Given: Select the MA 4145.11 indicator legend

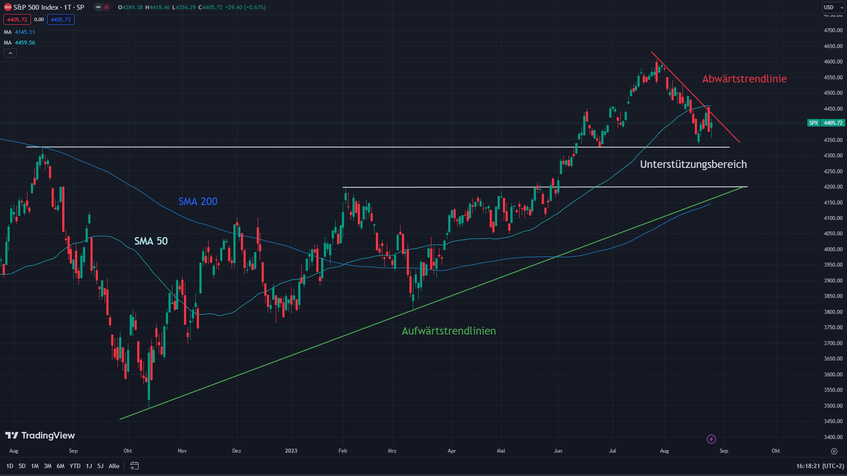Looking at the screenshot, I should (19, 32).
